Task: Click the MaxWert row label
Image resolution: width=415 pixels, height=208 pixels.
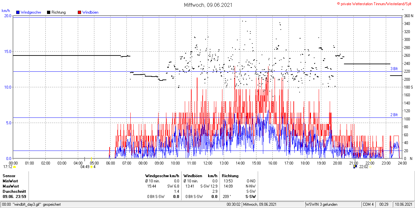Action: (x=11, y=186)
